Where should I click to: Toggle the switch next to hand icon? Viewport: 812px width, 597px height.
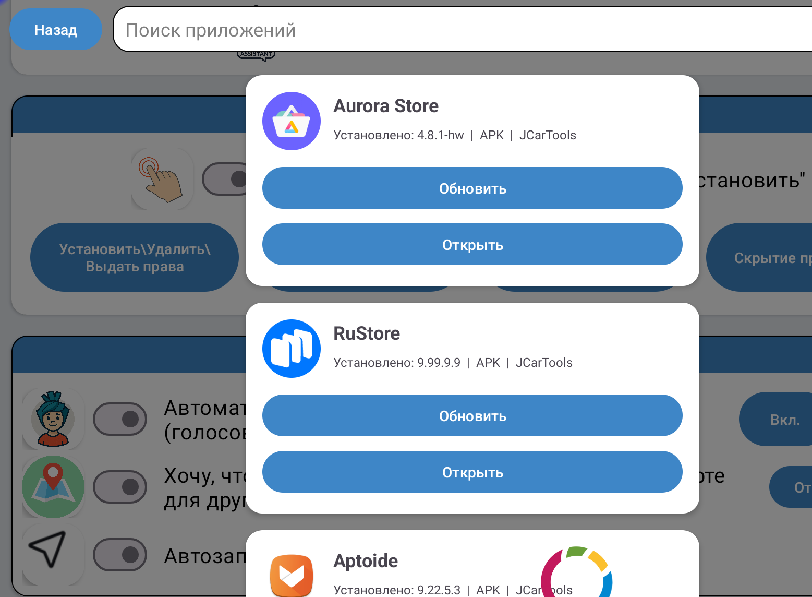coord(224,179)
